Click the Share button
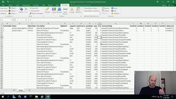Image resolution: width=176 pixels, height=99 pixels. (171, 5)
